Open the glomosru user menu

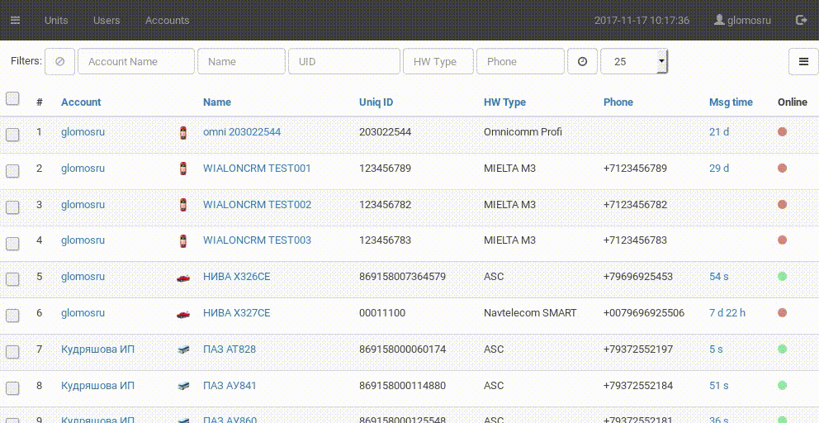742,20
